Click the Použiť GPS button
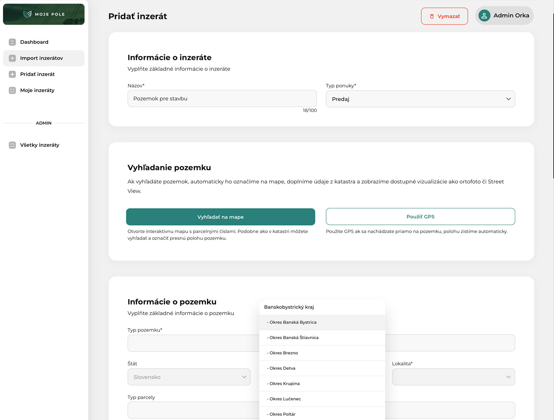The height and width of the screenshot is (420, 554). point(420,216)
